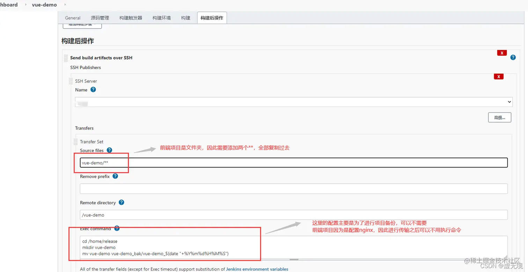
Task: Switch to the 源码管理 tab
Action: coord(100,18)
